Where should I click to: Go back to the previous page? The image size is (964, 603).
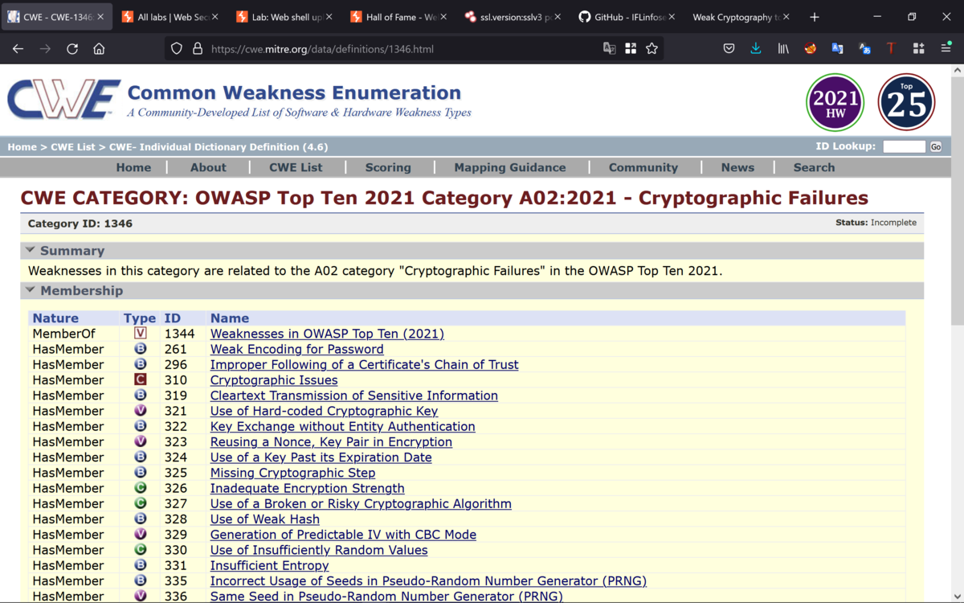click(18, 49)
